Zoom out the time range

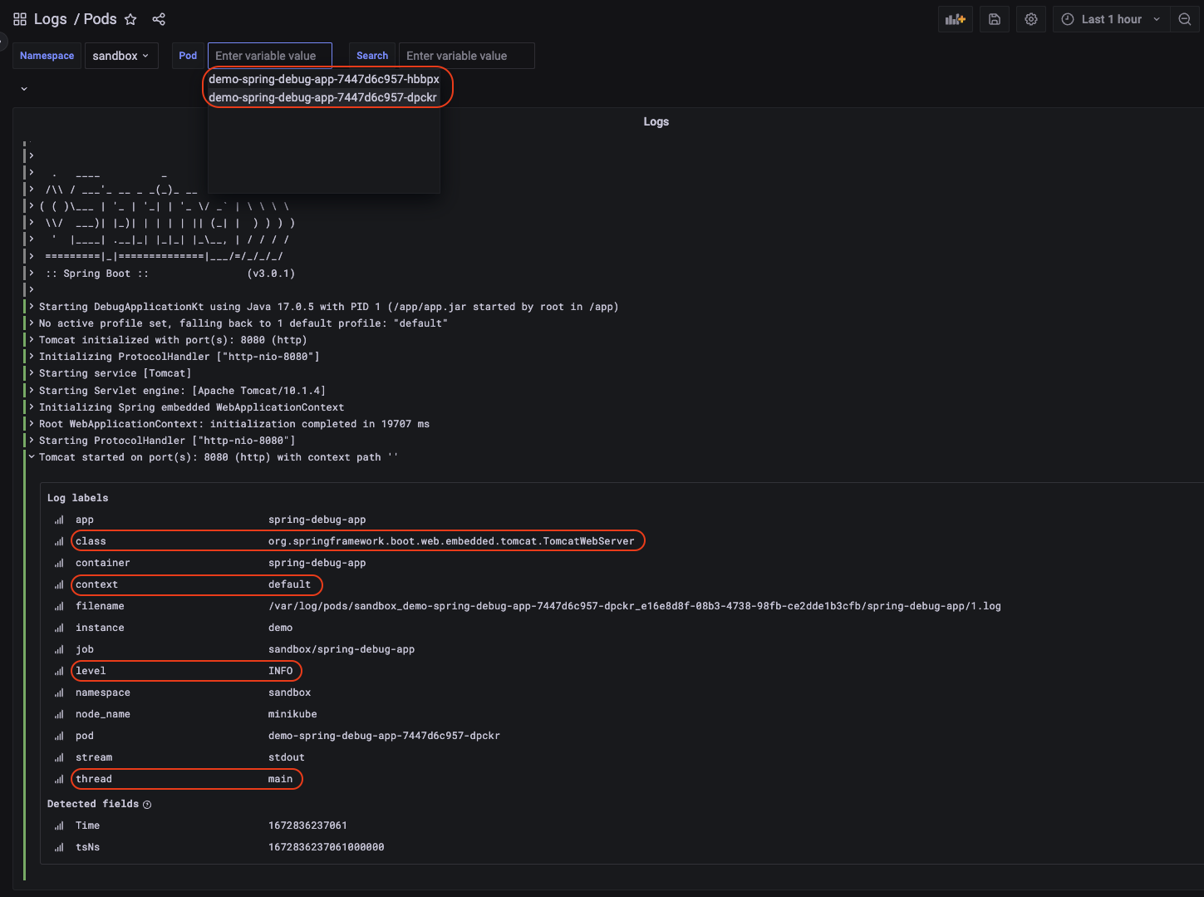coord(1184,19)
